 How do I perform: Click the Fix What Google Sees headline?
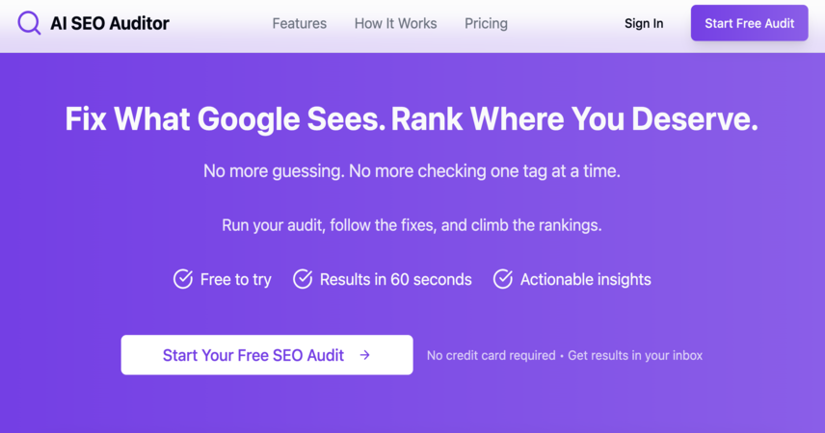pyautogui.click(x=412, y=118)
